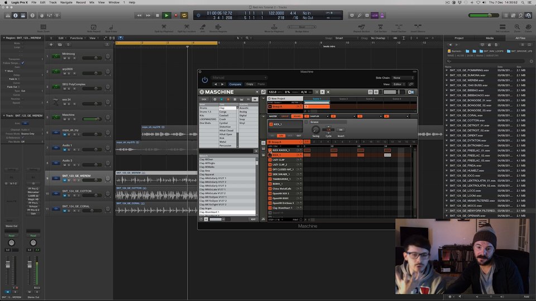The image size is (536, 301).
Task: Open the tracks area Functions menu
Action: pyautogui.click(x=78, y=38)
